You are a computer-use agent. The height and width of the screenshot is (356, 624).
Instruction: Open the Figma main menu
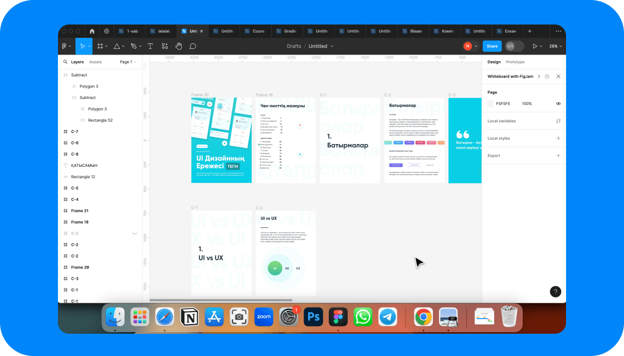tap(65, 46)
